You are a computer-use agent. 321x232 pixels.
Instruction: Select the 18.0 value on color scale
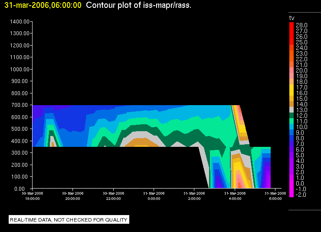pyautogui.click(x=301, y=82)
